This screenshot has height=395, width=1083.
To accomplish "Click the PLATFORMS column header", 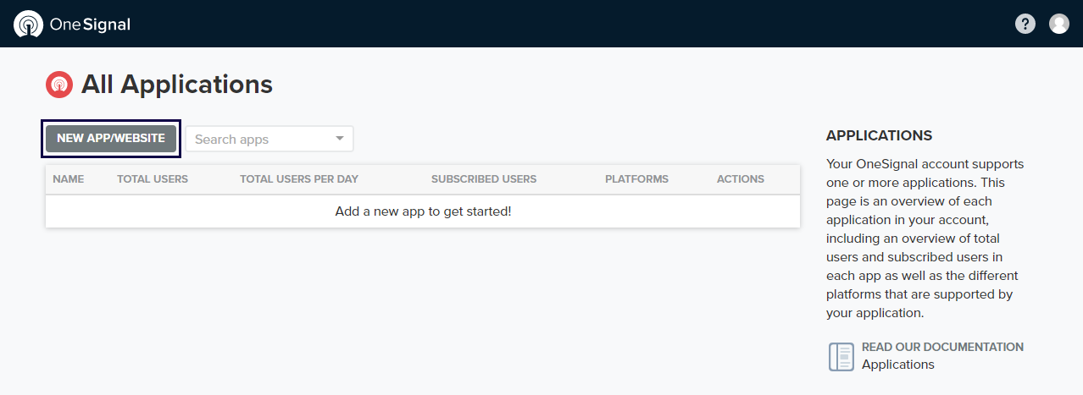I will coord(636,179).
